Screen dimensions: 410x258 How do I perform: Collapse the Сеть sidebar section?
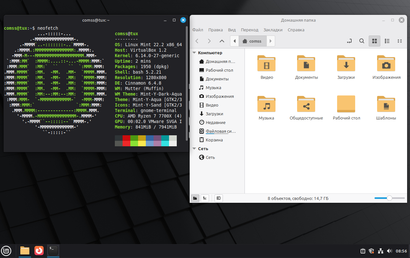[194, 149]
